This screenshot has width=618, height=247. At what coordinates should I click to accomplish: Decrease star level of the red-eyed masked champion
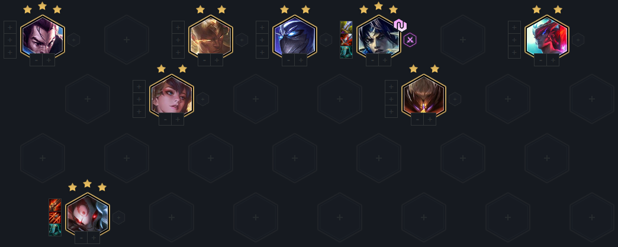(81, 238)
